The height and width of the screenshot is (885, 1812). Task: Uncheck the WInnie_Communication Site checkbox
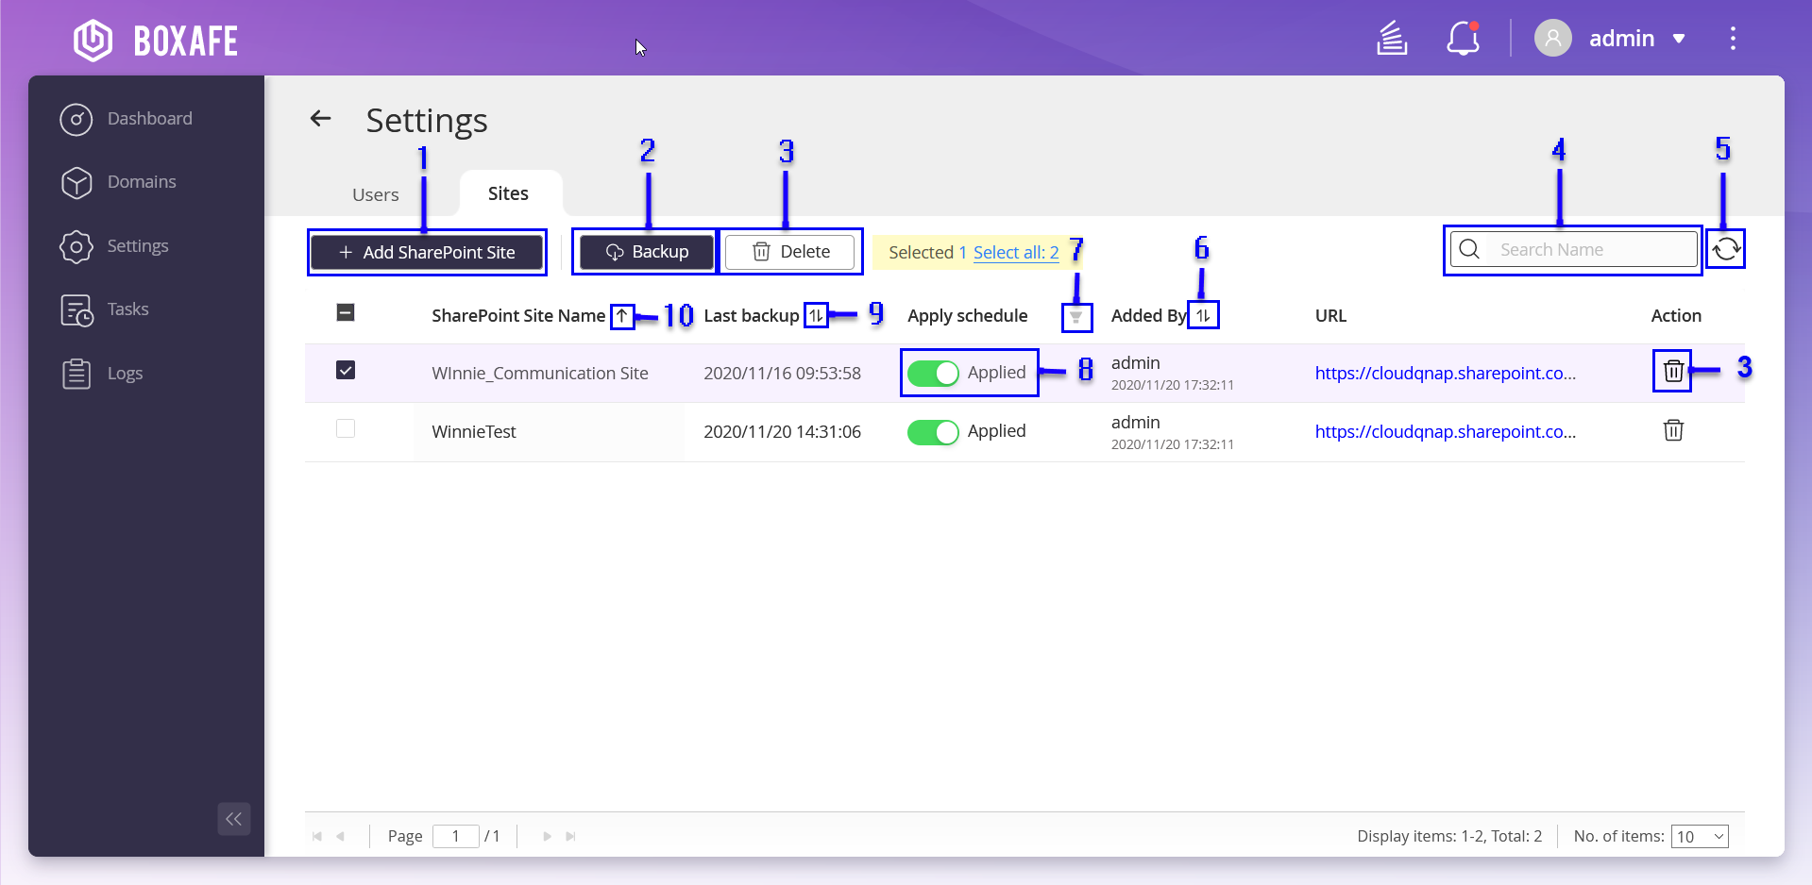pyautogui.click(x=346, y=370)
